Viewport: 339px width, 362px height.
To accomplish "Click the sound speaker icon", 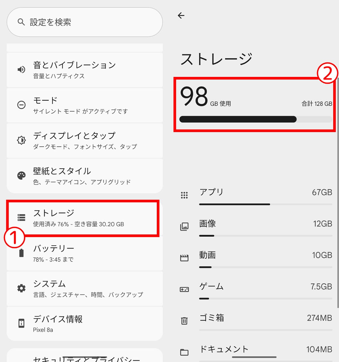I will pos(21,70).
